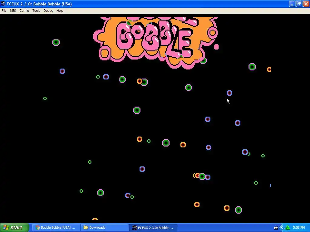Open the File menu

pyautogui.click(x=4, y=11)
